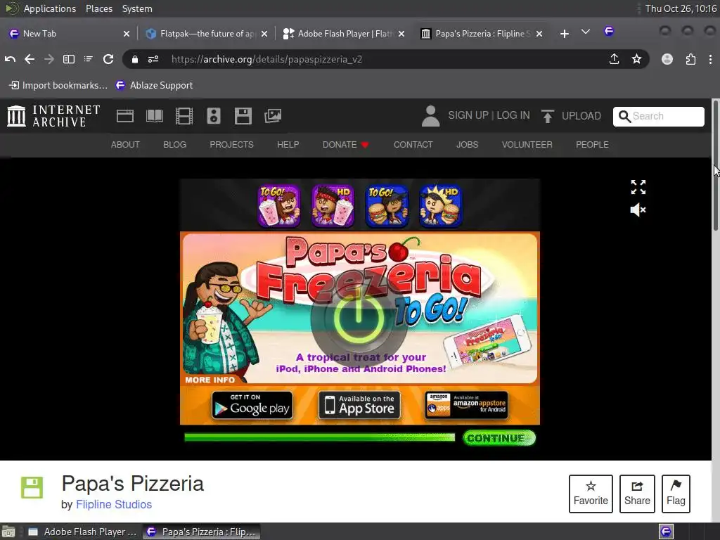
Task: Click Get it on Google Play badge
Action: click(x=252, y=405)
